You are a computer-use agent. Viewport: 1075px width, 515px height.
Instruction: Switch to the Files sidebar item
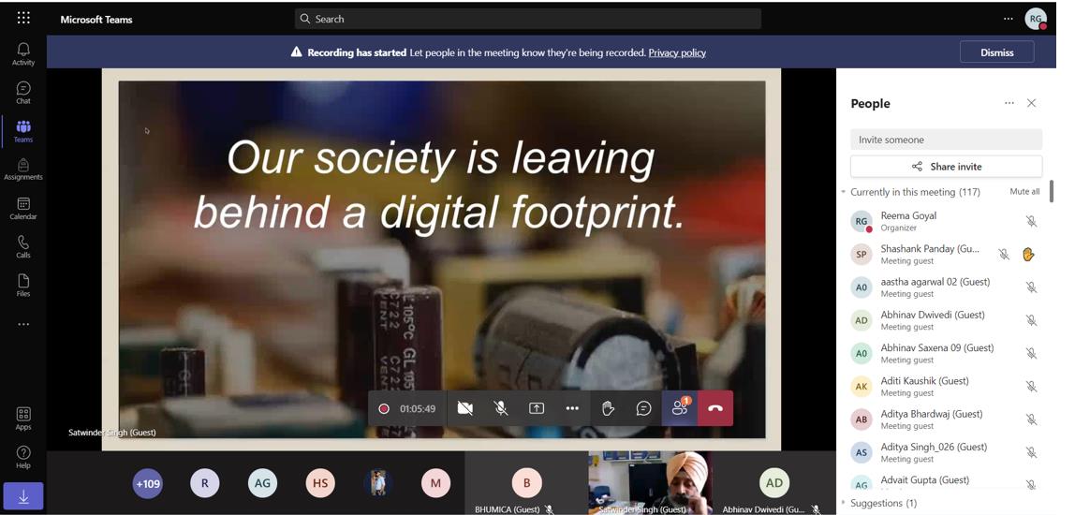23,286
